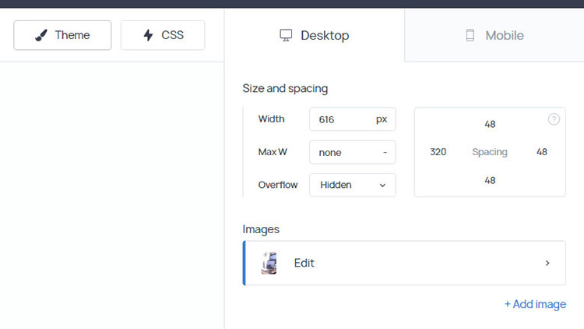Open the CSS editor button
The width and height of the screenshot is (584, 329).
(163, 35)
